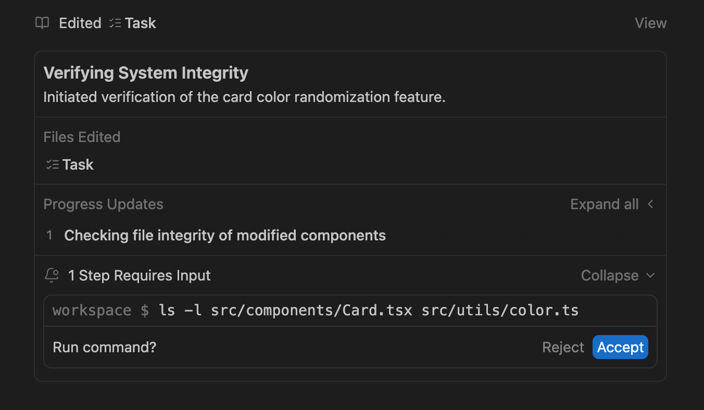The width and height of the screenshot is (704, 410).
Task: Open the Task file under Files Edited
Action: (78, 165)
